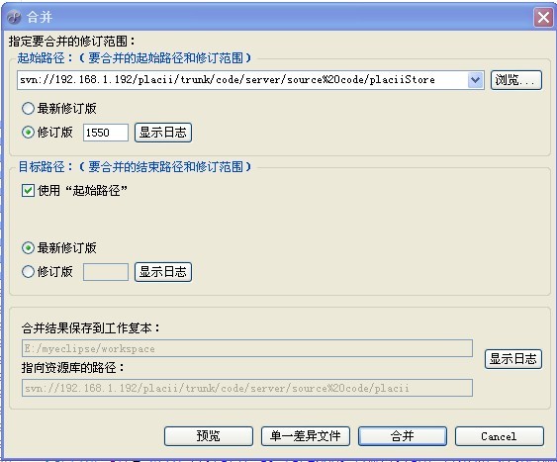Click the Cancel button

point(500,436)
